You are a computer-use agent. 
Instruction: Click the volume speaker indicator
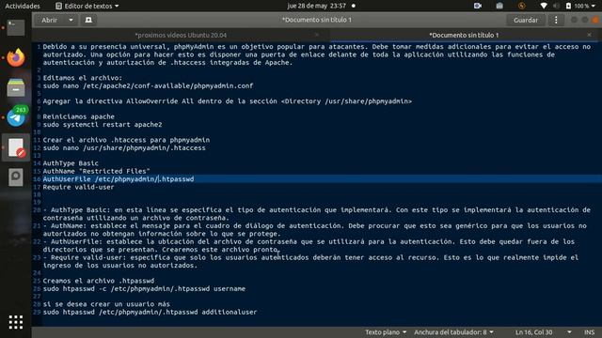tap(556, 6)
